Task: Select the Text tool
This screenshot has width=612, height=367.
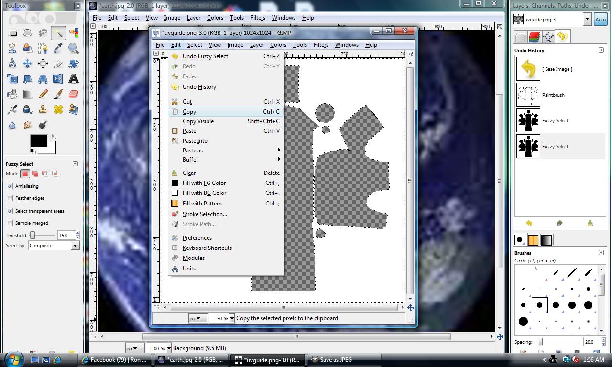Action: click(74, 79)
